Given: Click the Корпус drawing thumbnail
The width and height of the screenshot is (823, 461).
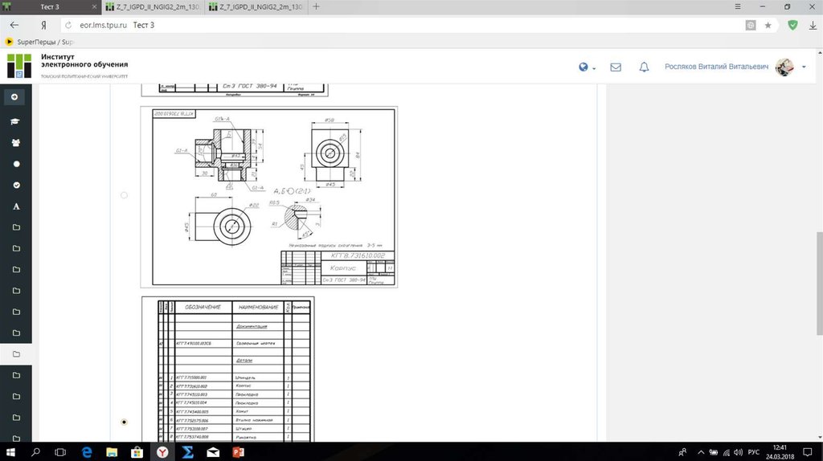Looking at the screenshot, I should coord(268,197).
